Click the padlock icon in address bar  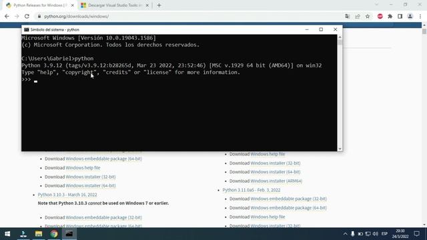(39, 16)
